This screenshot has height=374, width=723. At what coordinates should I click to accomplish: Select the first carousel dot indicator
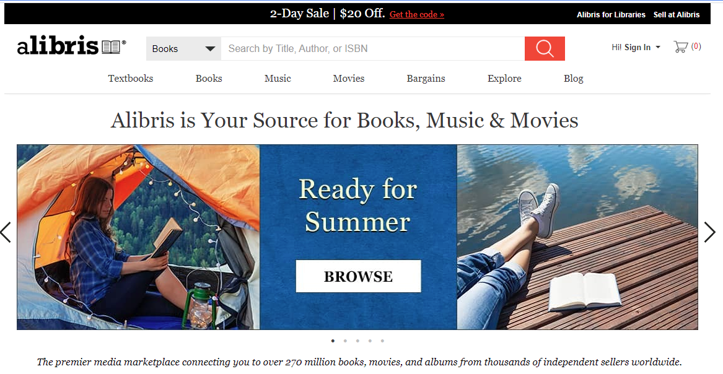tap(333, 341)
